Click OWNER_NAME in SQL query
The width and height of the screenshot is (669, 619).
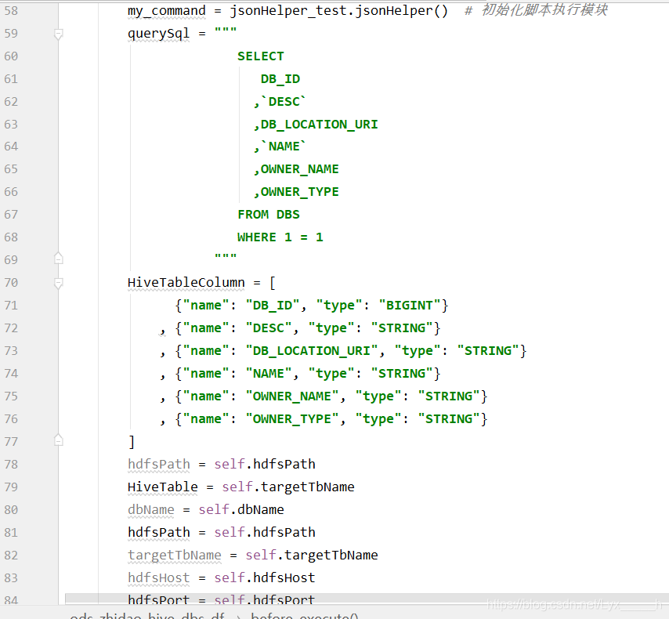coord(299,169)
